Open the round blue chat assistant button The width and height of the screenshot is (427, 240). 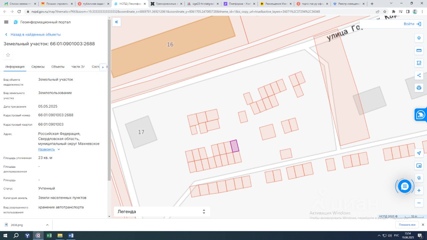(405, 186)
